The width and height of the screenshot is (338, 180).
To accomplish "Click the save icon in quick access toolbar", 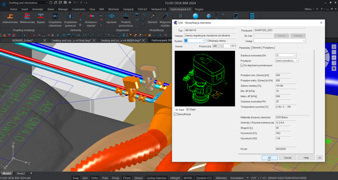I will click(x=65, y=3).
